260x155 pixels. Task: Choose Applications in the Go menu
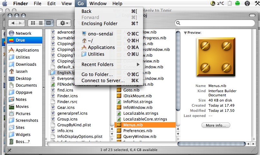pos(109,47)
